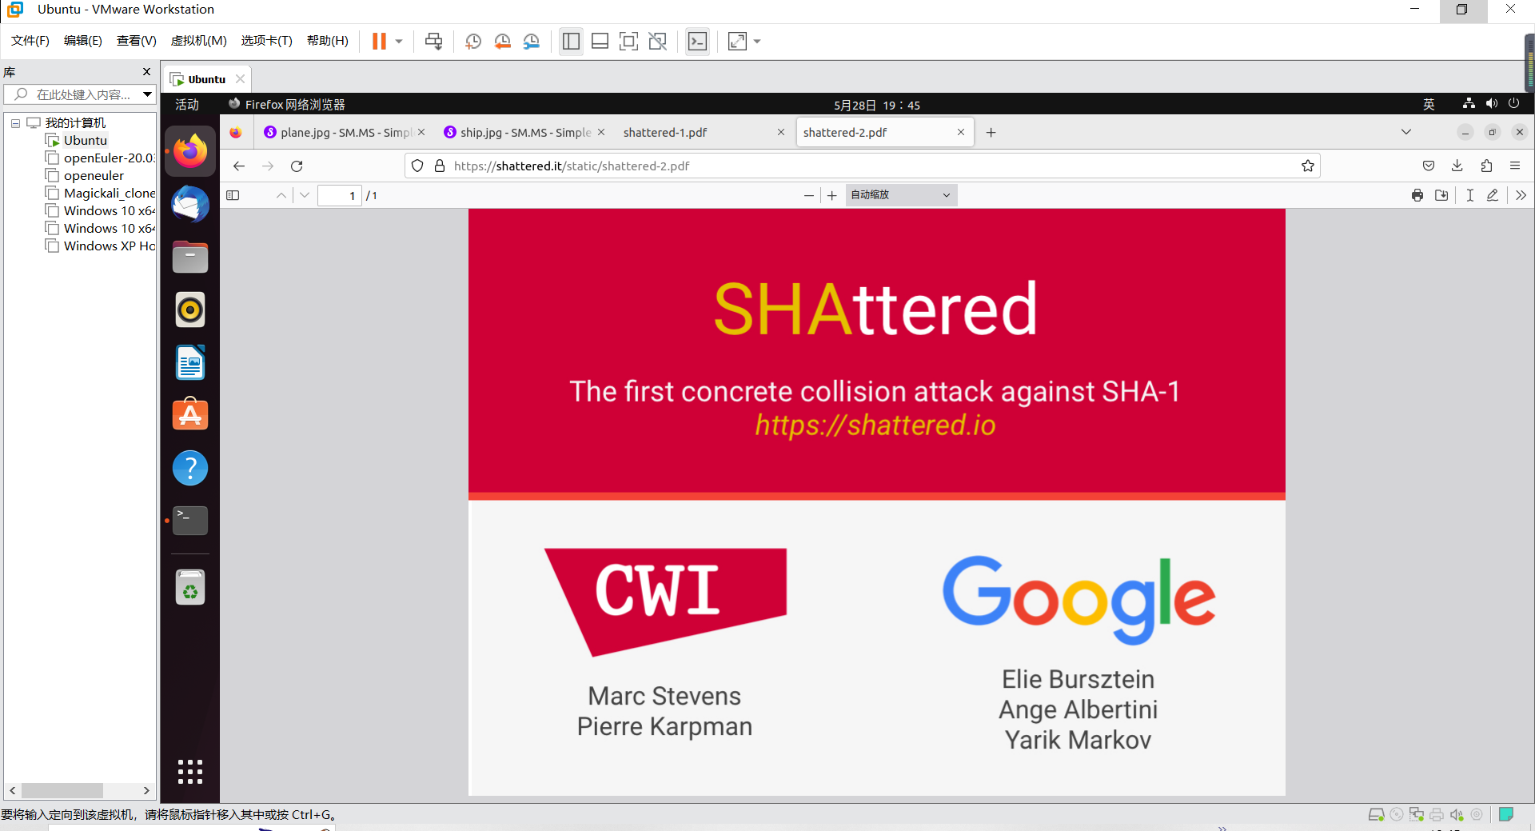
Task: Focus the library search field
Action: coord(80,94)
